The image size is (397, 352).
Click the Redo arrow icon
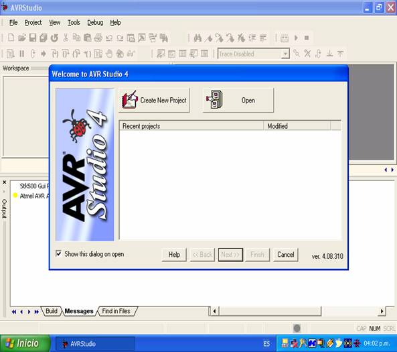click(120, 38)
